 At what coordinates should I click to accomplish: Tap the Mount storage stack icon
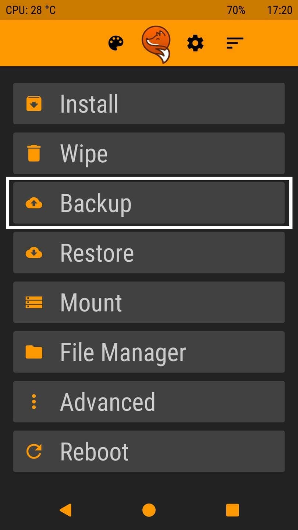[x=34, y=302]
